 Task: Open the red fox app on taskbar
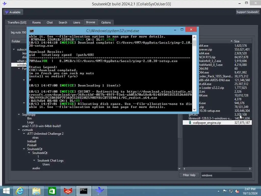point(68,191)
